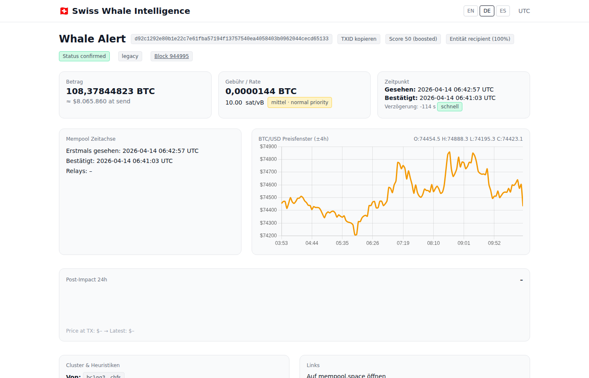Click the Swiss flag logo icon

pyautogui.click(x=64, y=11)
